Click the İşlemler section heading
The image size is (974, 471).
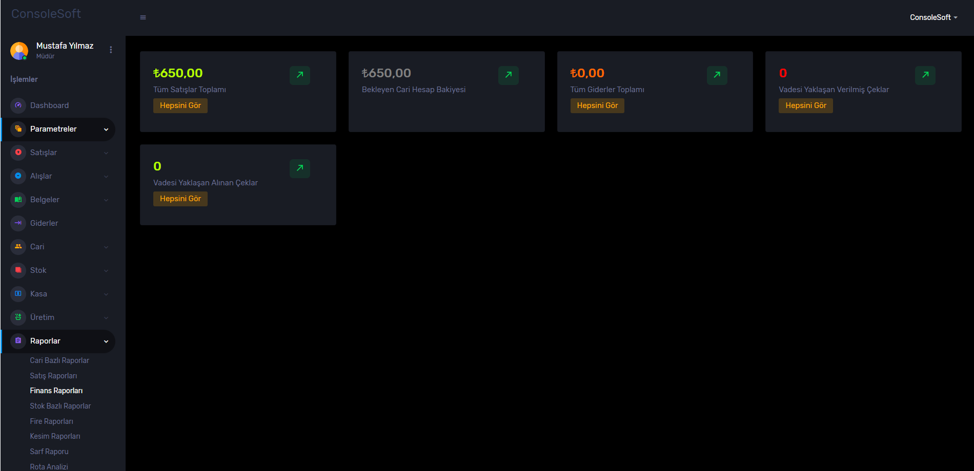pos(24,79)
